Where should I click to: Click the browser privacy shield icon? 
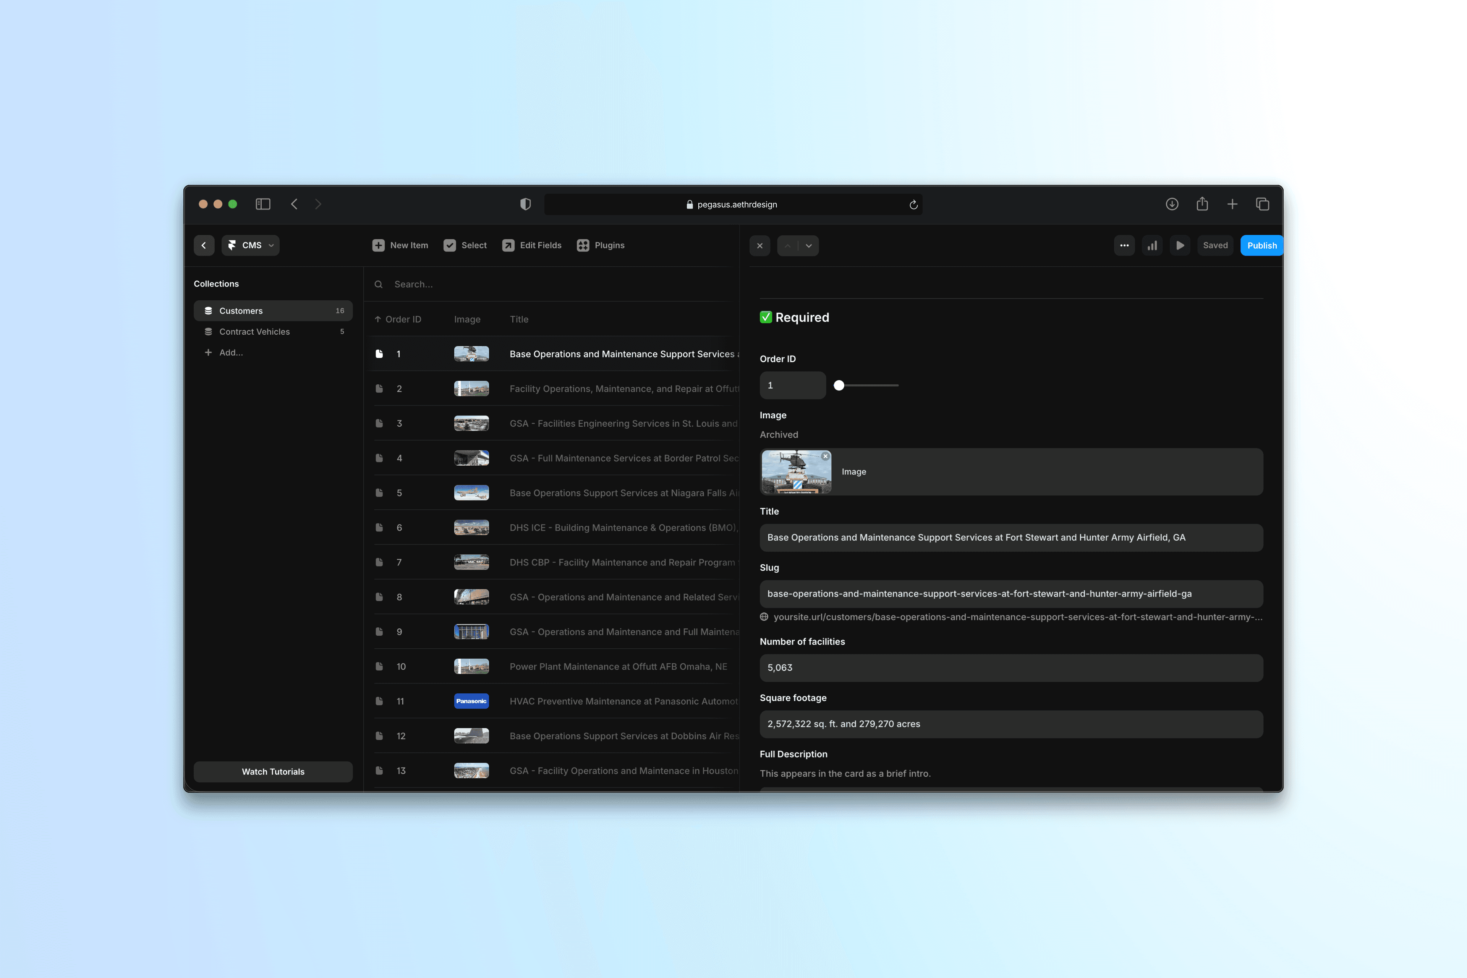[525, 204]
